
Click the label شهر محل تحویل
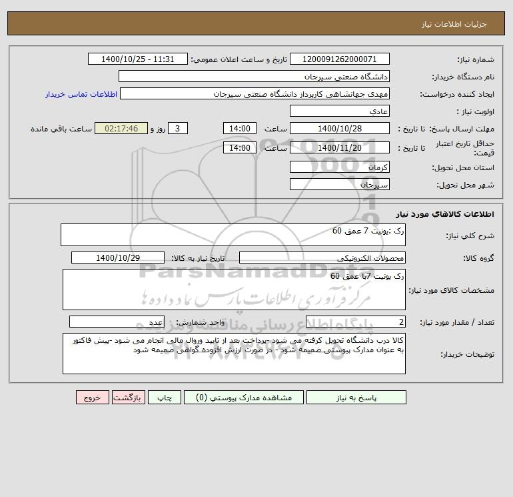pyautogui.click(x=465, y=185)
